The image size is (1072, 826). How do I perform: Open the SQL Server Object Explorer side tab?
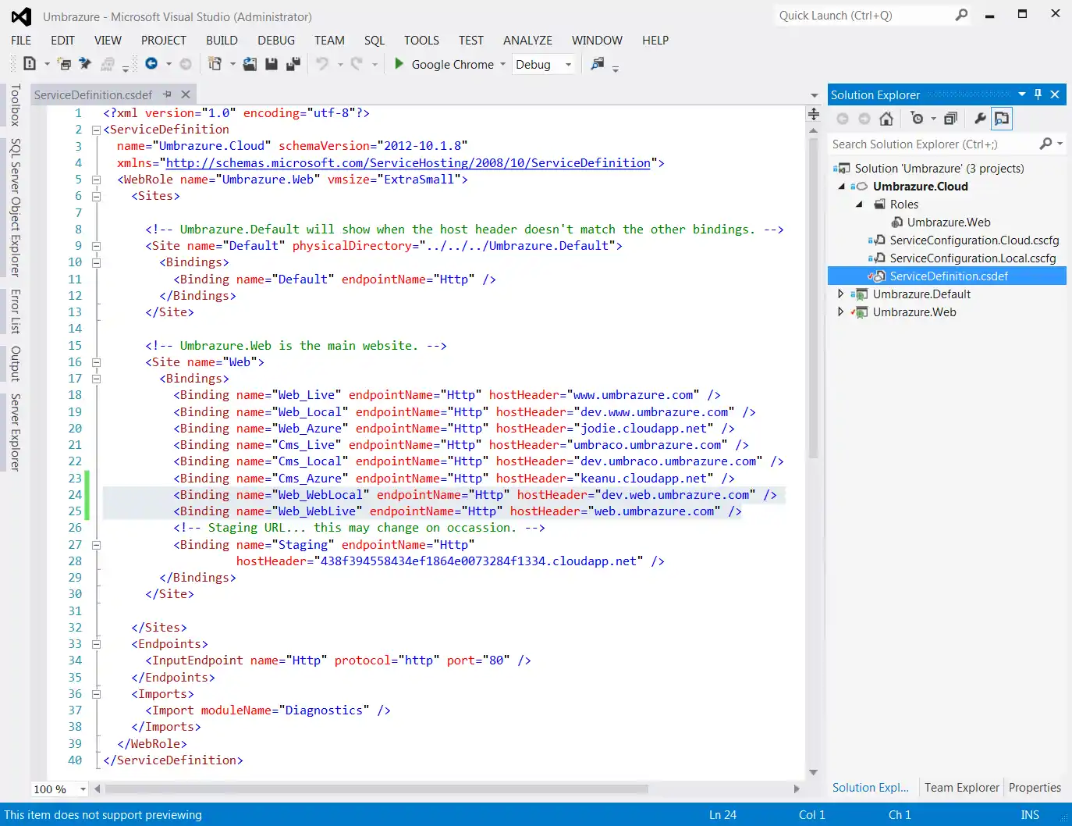[15, 208]
